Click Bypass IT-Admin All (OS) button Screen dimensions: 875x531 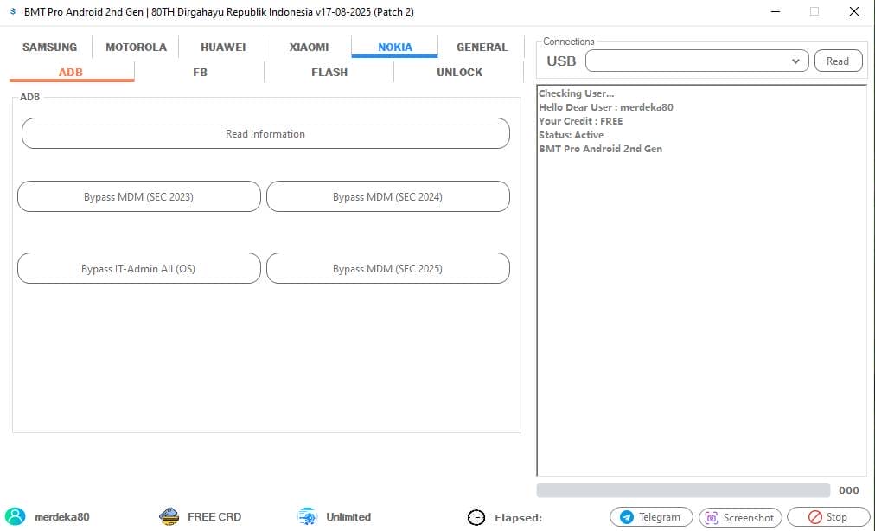[138, 269]
